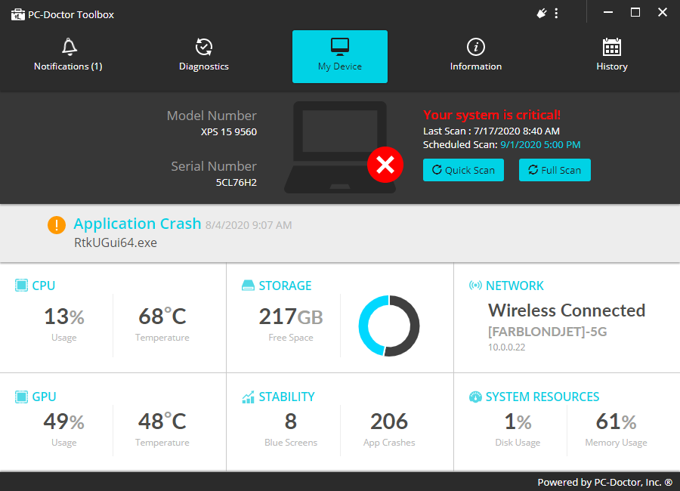Click the Storage drive icon
Screen dimensions: 680x491
[249, 286]
